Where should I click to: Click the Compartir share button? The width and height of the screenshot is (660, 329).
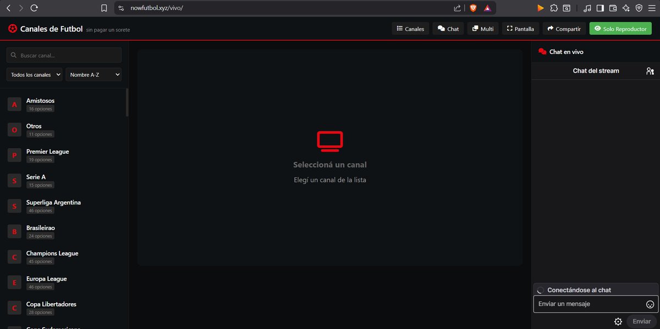point(564,29)
